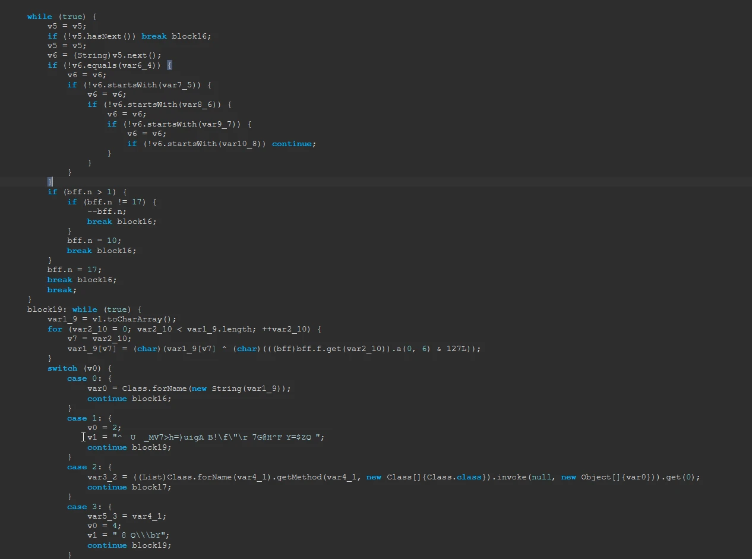Click the 'continue block16;' statement
Screen dimensions: 752x559
pyautogui.click(x=129, y=399)
